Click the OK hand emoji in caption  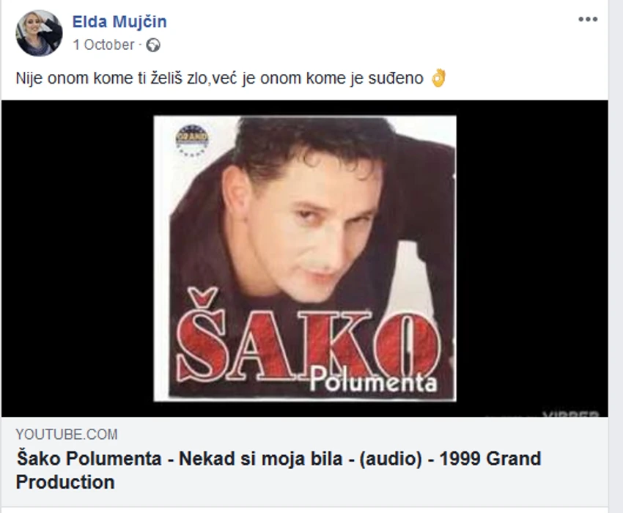[x=438, y=78]
